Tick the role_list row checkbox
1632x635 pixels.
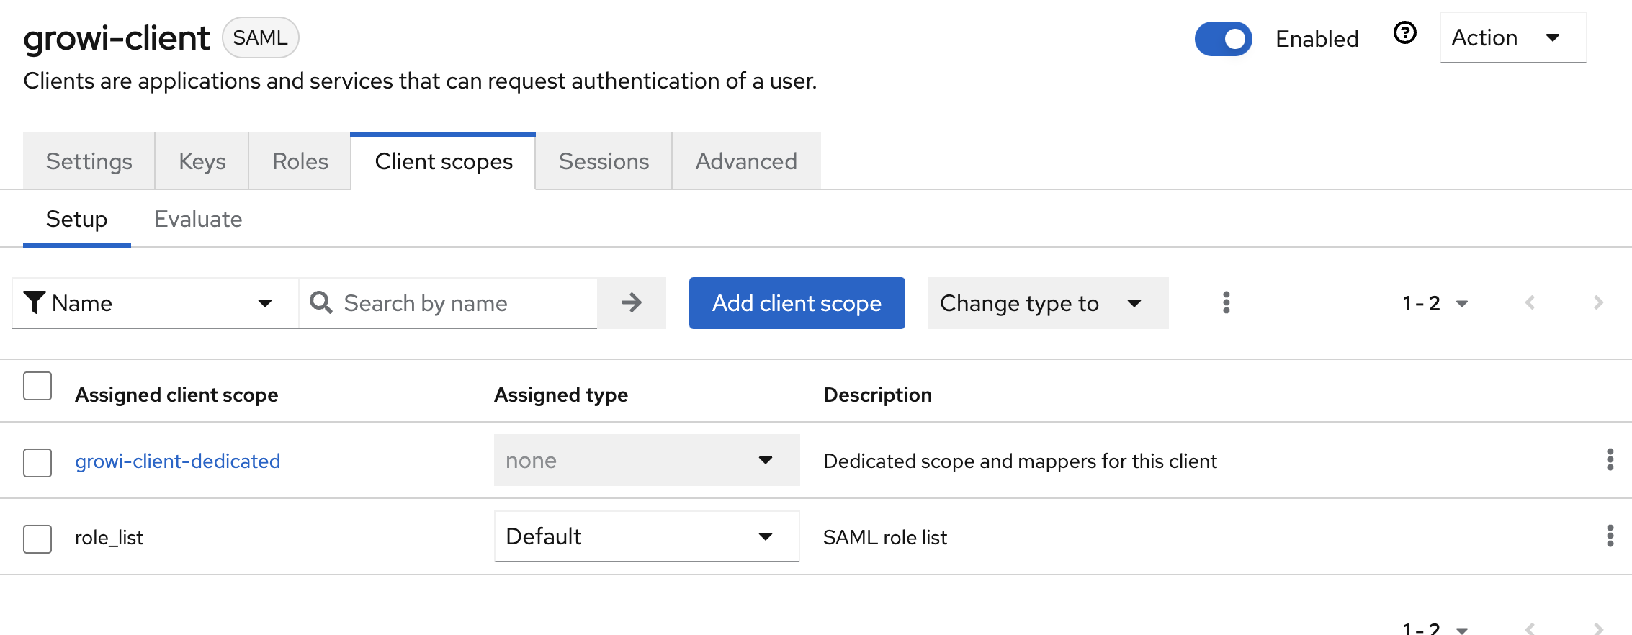point(37,539)
